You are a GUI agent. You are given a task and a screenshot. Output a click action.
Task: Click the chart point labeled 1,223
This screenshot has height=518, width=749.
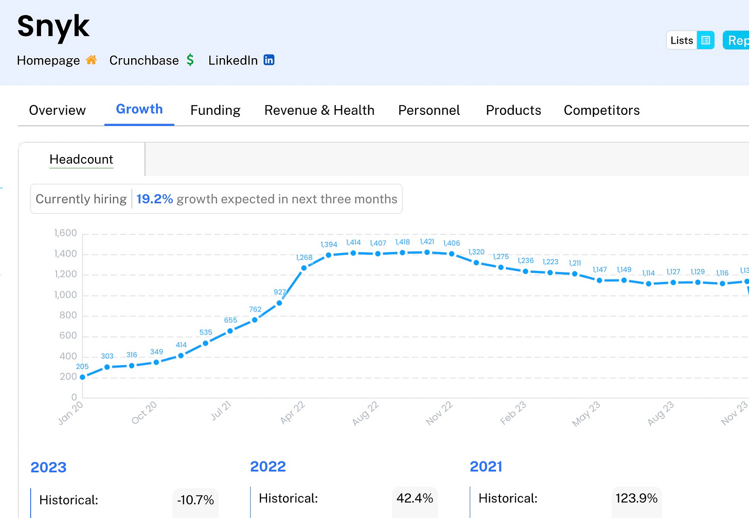[x=550, y=272]
